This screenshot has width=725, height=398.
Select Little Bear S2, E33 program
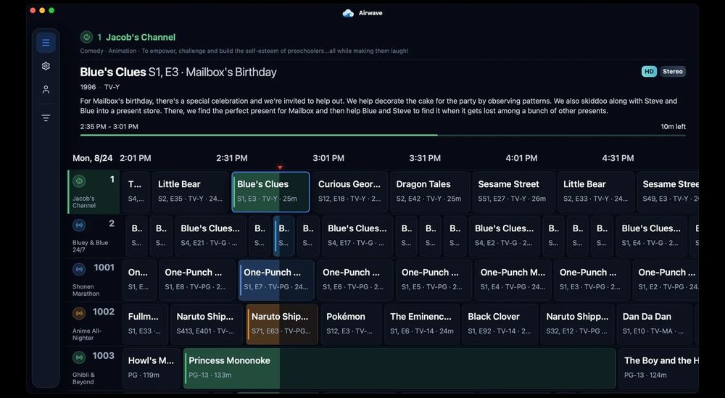(595, 192)
